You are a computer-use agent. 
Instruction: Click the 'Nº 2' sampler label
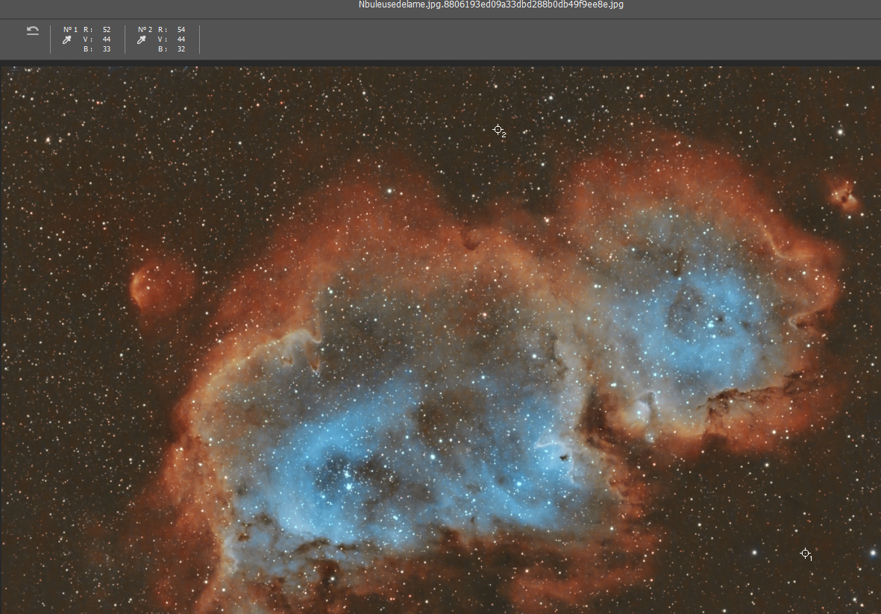pyautogui.click(x=145, y=30)
